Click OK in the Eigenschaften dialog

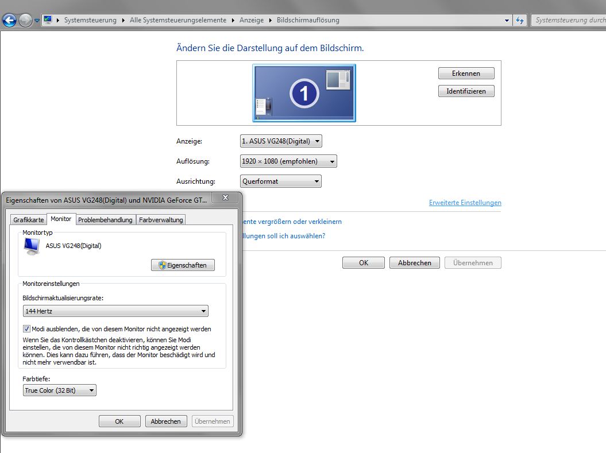point(119,421)
